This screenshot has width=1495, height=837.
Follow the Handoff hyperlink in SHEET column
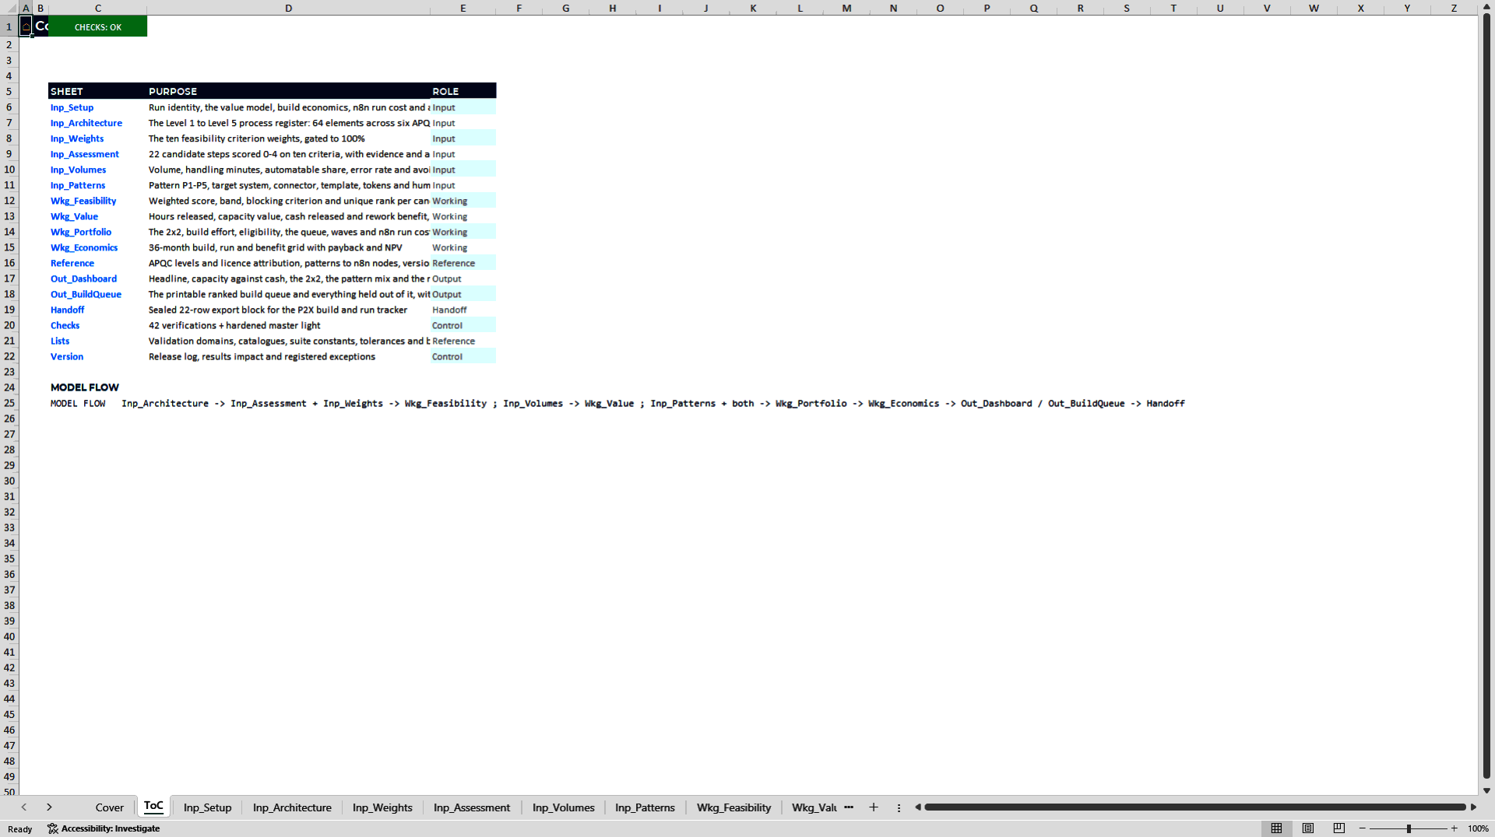point(67,310)
